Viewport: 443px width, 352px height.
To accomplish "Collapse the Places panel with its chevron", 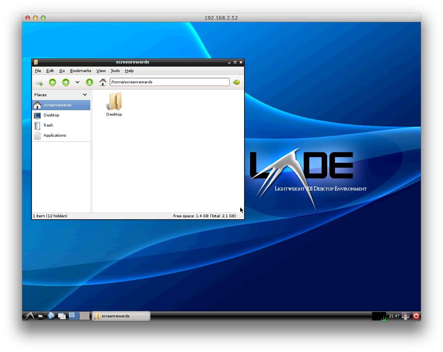I will 85,95.
